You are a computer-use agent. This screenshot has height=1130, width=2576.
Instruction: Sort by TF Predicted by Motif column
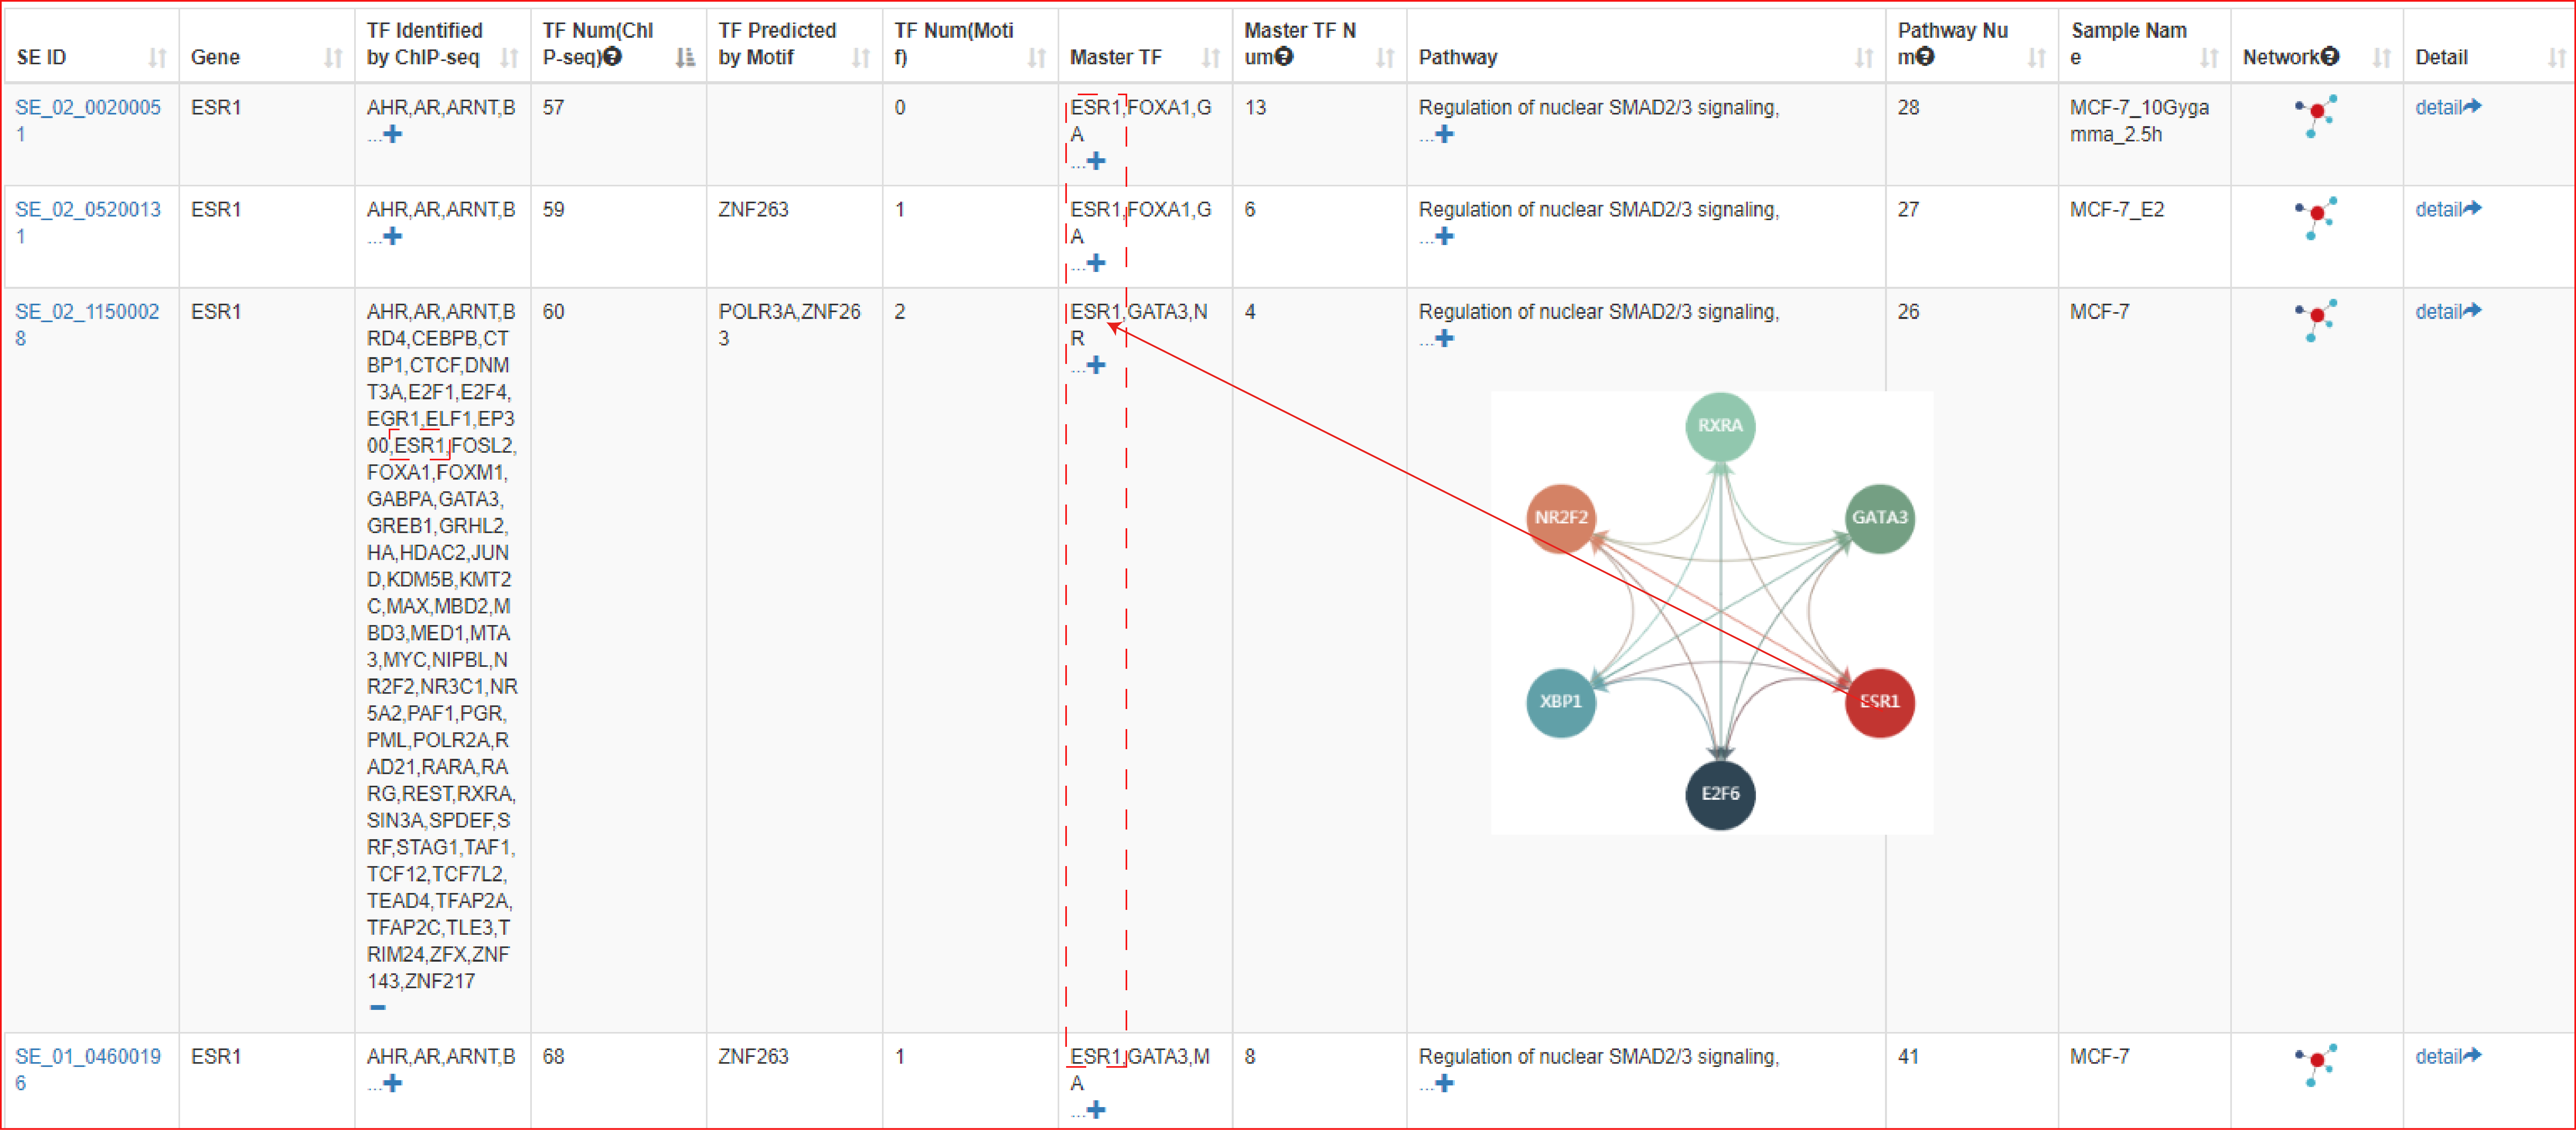pyautogui.click(x=861, y=58)
